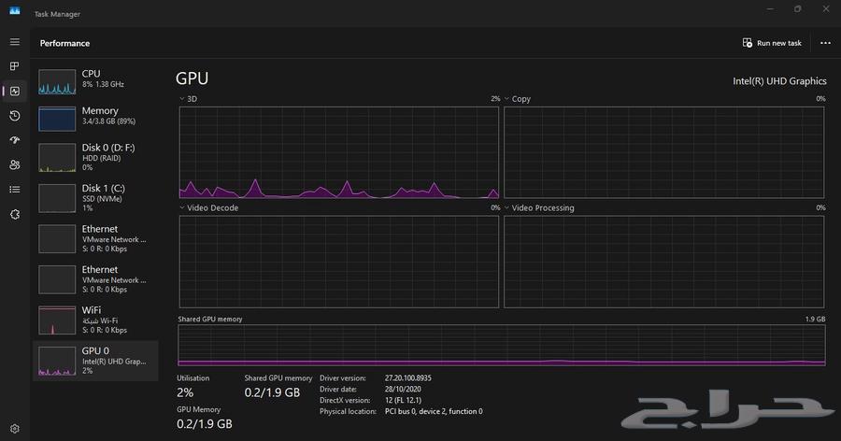Open the Startup apps page icon
Viewport: 841px width, 441px height.
coord(14,140)
